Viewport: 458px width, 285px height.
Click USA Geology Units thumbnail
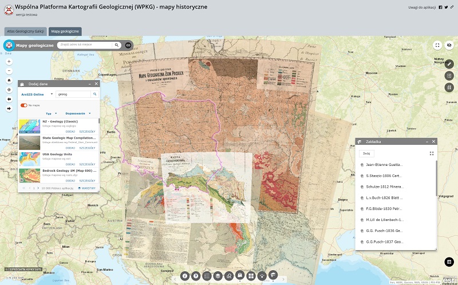(x=30, y=159)
